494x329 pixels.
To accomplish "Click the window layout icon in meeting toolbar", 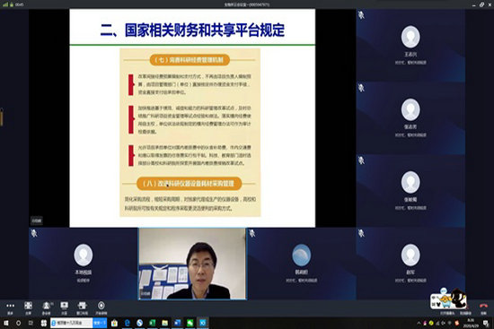I will point(83,306).
